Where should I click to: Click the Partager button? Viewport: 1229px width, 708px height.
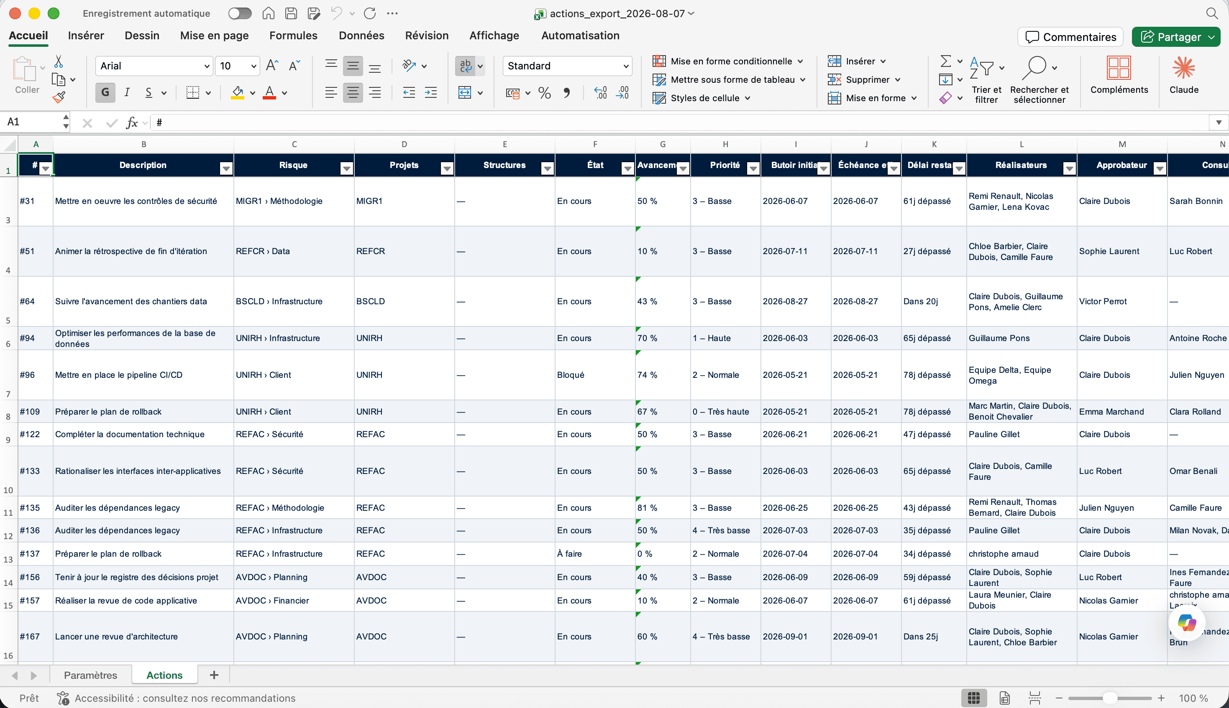tap(1175, 37)
